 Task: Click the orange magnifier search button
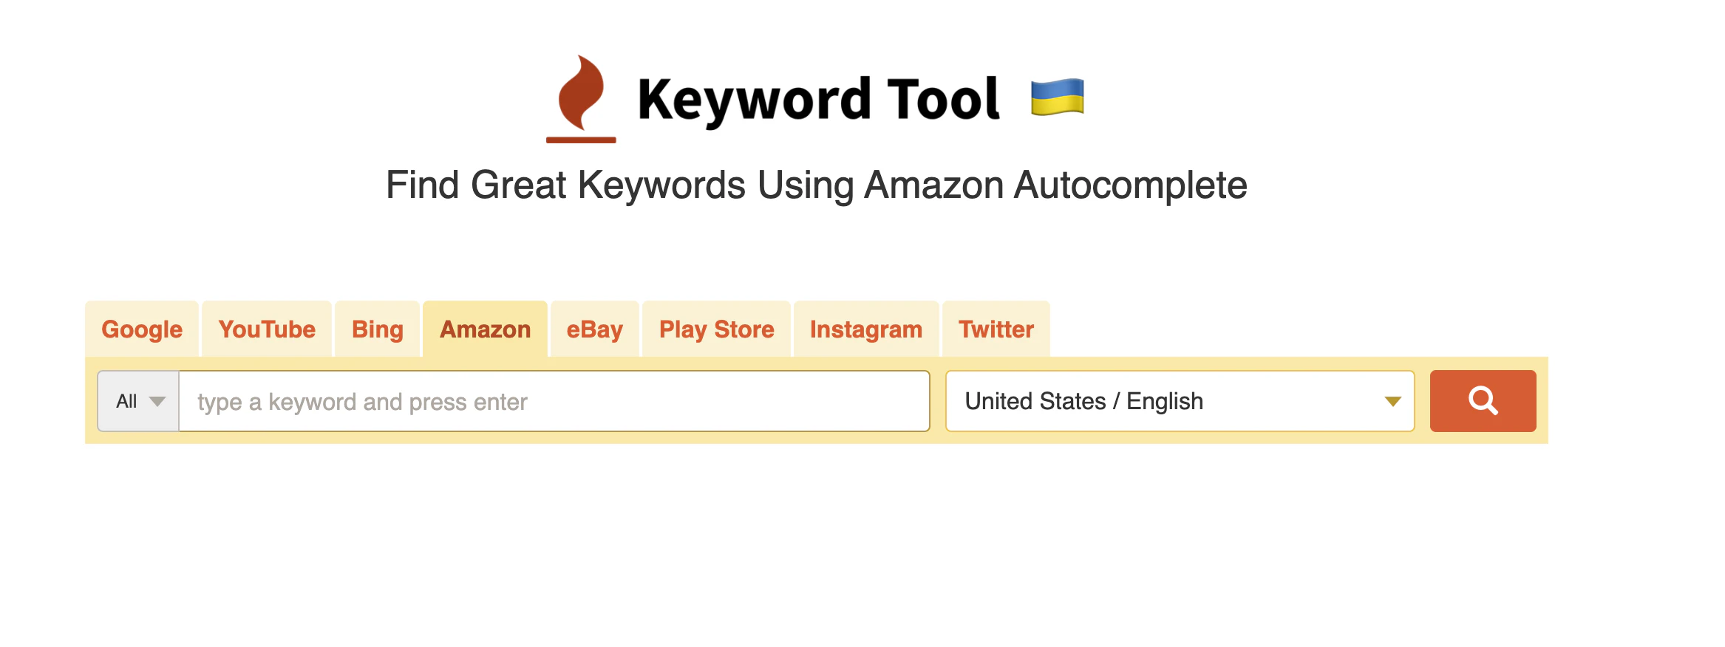click(1483, 401)
